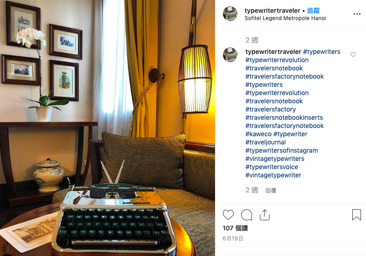View the 107 likes list
366x256 pixels.
click(235, 228)
